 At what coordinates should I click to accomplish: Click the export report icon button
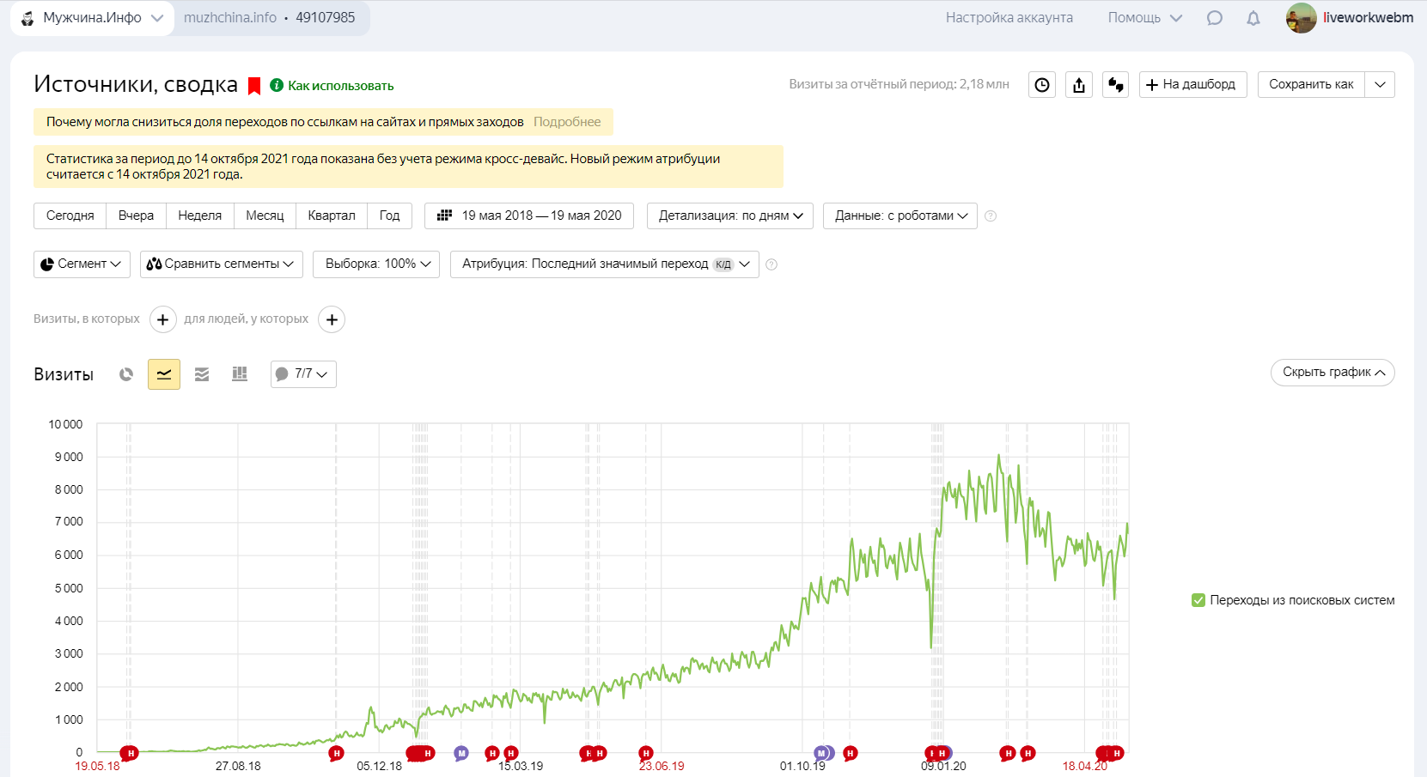(1079, 84)
